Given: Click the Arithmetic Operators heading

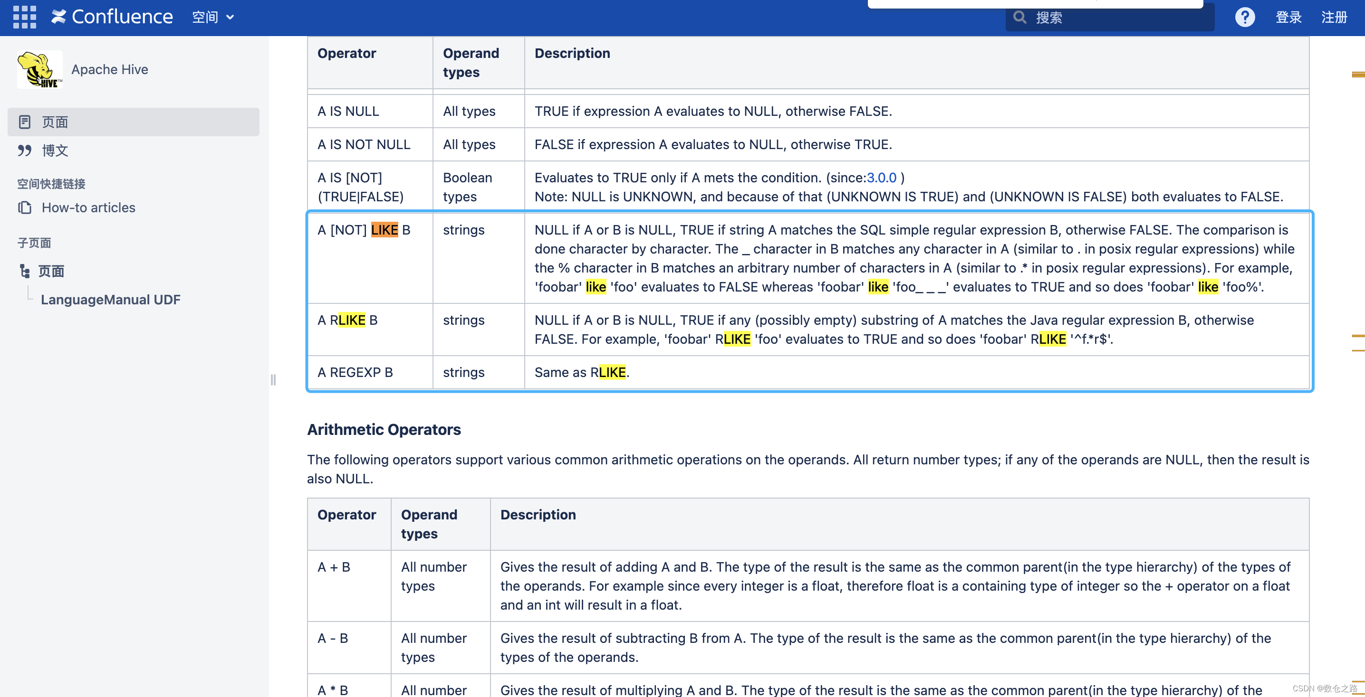Looking at the screenshot, I should point(384,429).
